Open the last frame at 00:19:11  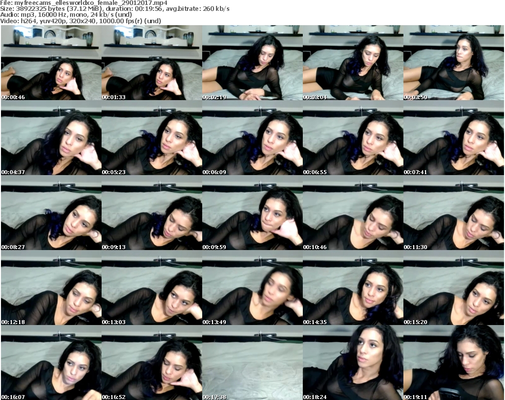pos(453,363)
